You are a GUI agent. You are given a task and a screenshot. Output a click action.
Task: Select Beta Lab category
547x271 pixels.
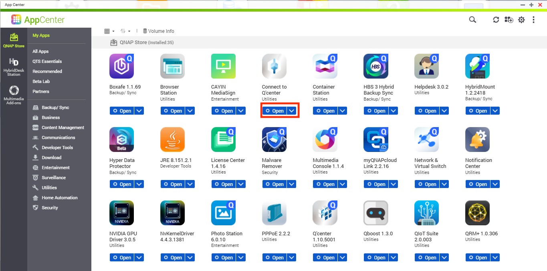coord(41,81)
